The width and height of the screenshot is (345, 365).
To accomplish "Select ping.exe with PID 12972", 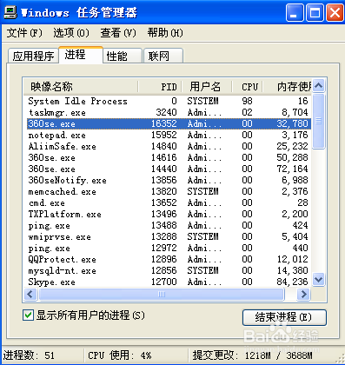I will pyautogui.click(x=168, y=248).
